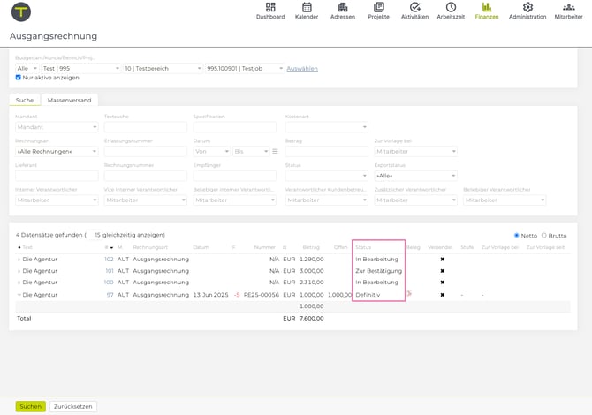Uncheck 'Nur aktive anzeigen' checkbox
Viewport: 592px width, 415px height.
[x=19, y=78]
